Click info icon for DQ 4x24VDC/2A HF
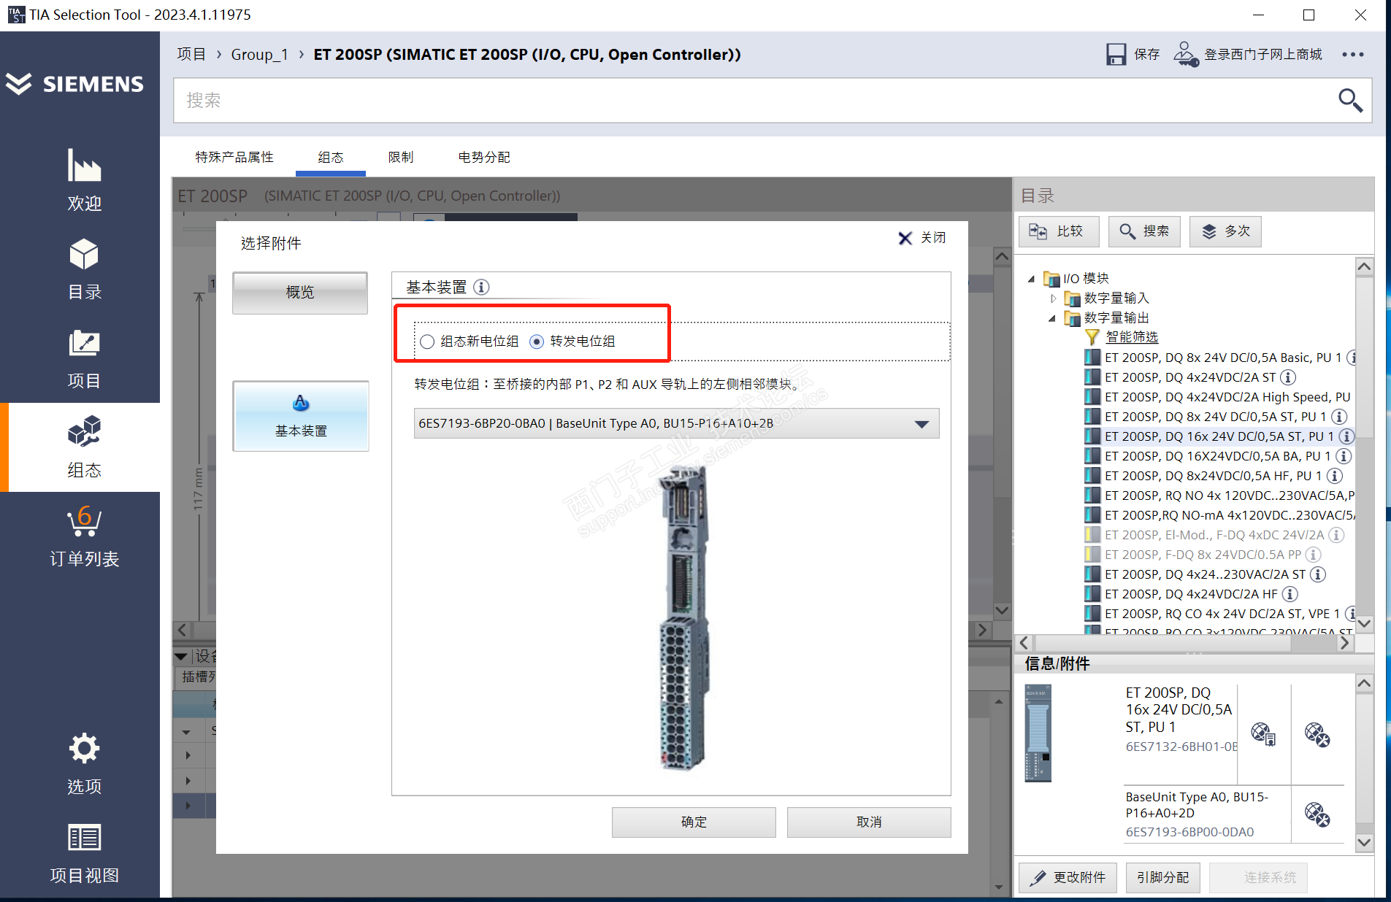1391x902 pixels. tap(1290, 594)
